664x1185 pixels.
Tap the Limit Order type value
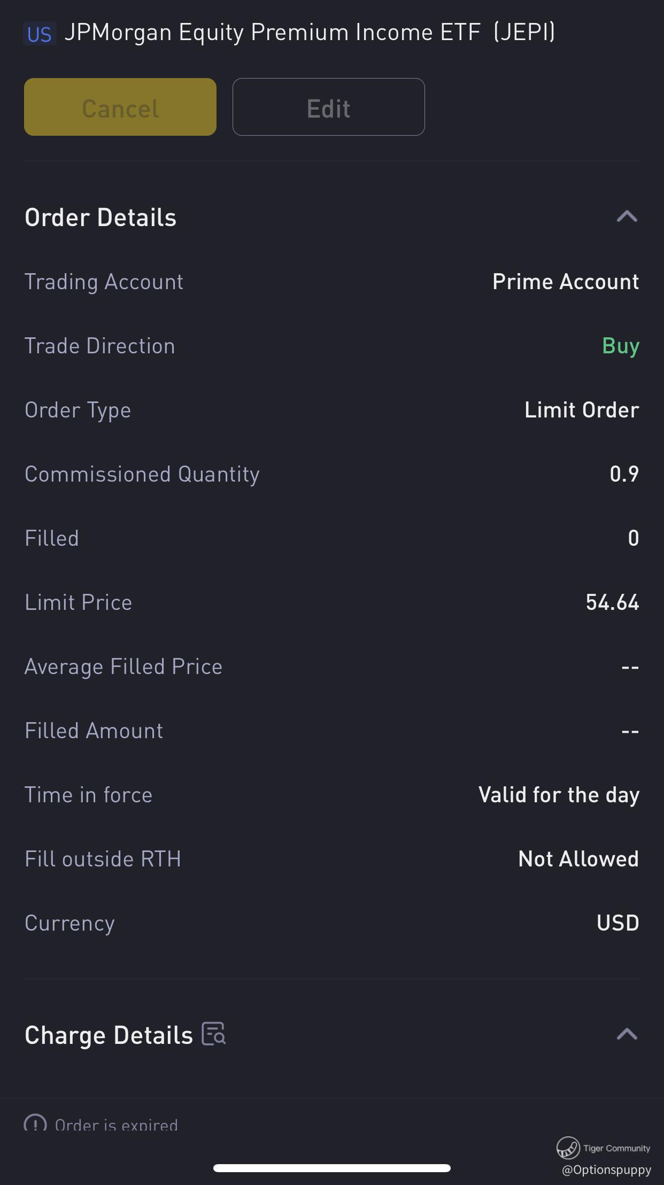(x=581, y=410)
